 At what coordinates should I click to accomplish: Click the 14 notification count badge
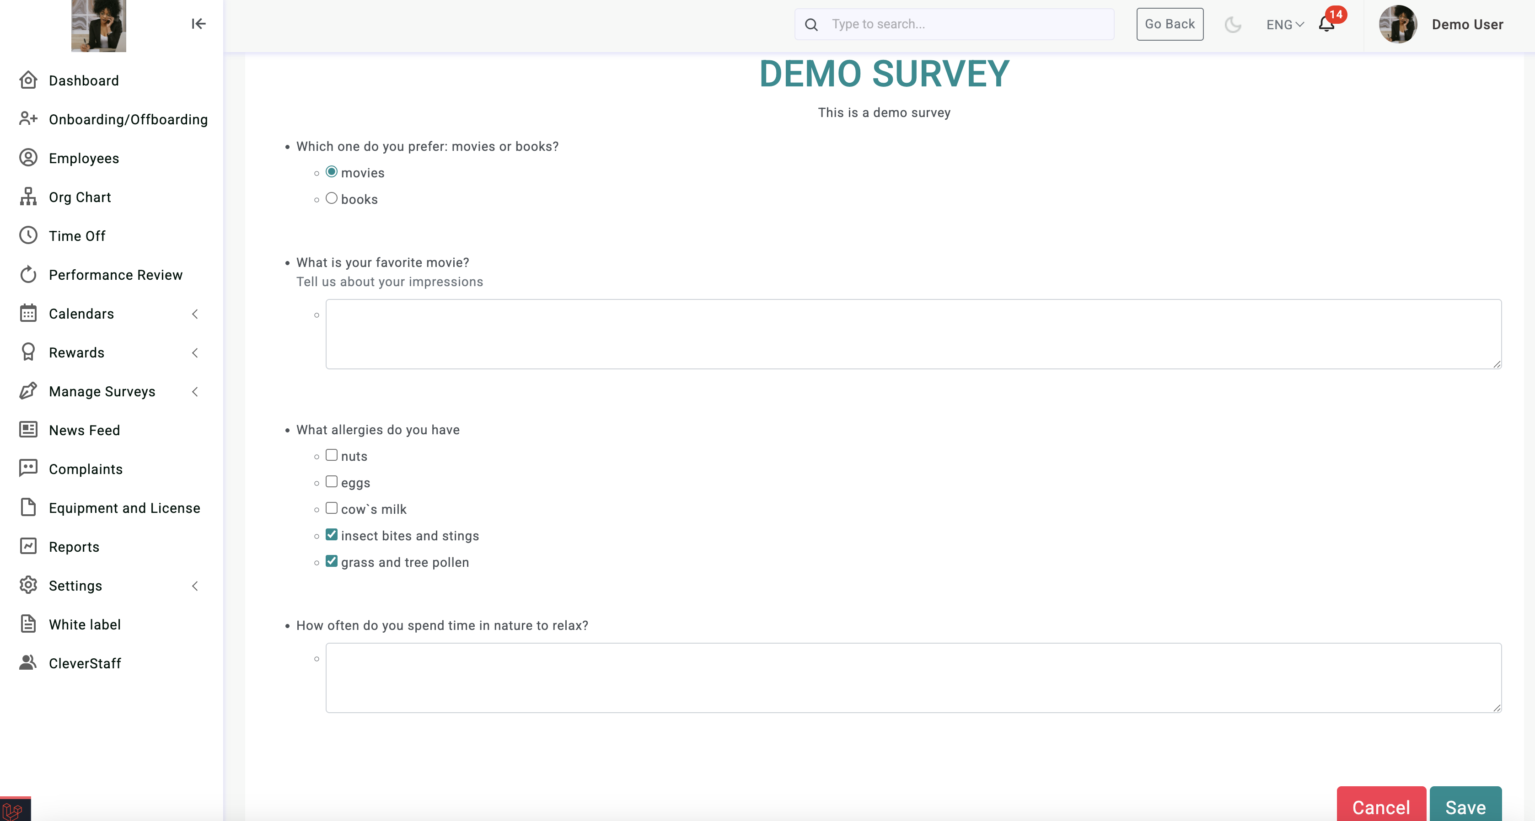point(1336,14)
